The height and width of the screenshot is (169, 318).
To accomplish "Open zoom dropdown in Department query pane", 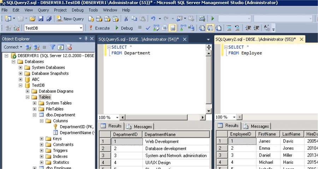I will pos(117,117).
